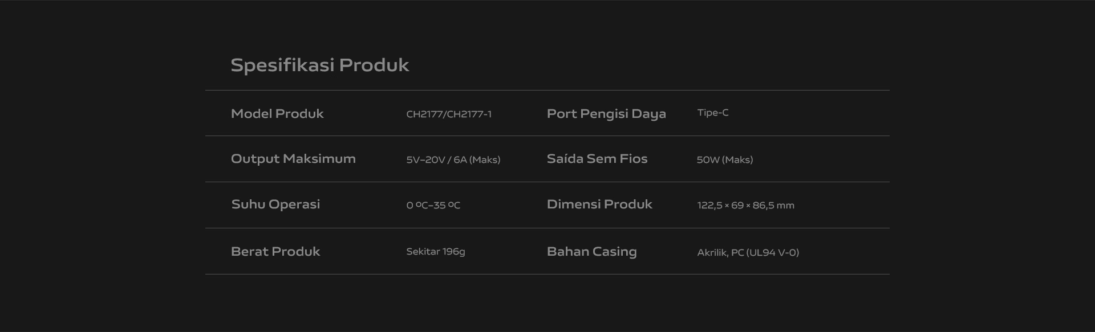
Task: Click the Tipe-C port value
Action: pyautogui.click(x=713, y=113)
